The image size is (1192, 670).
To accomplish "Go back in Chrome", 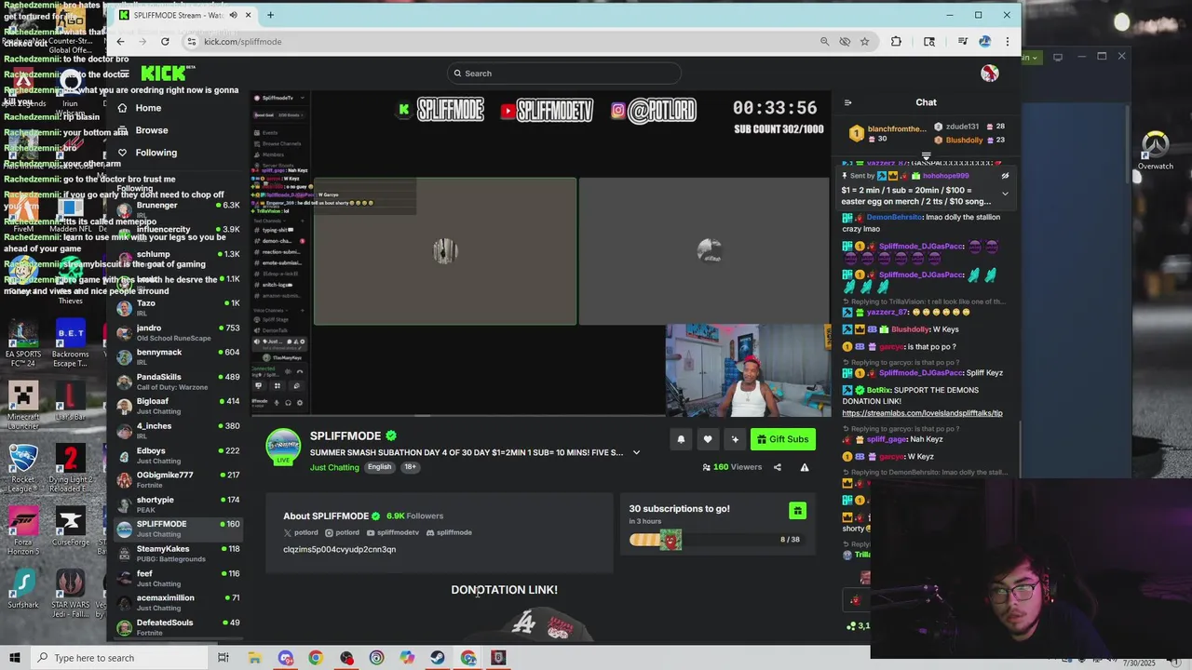I will click(120, 41).
